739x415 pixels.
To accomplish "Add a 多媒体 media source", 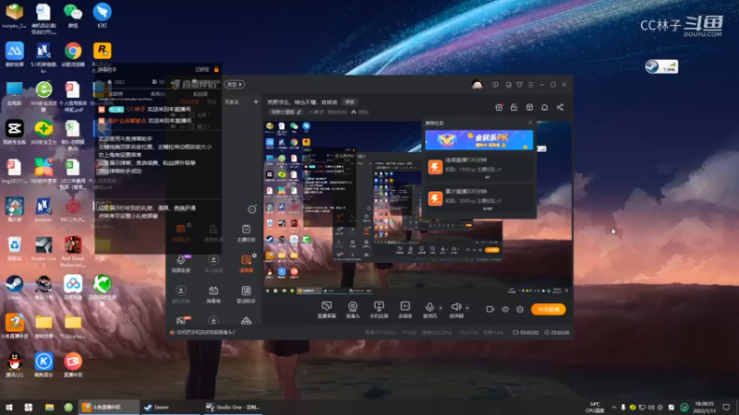I will (405, 310).
